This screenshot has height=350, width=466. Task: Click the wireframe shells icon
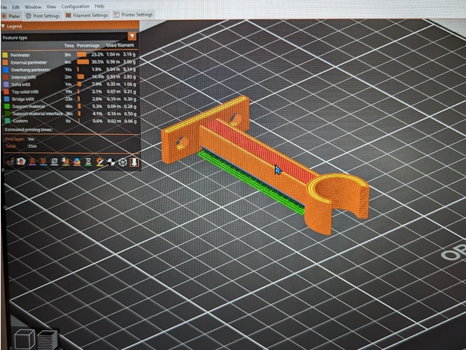122,161
